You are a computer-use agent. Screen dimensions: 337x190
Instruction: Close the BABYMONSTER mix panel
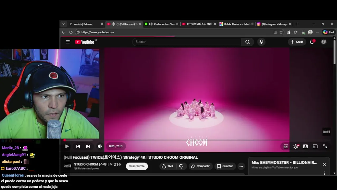pyautogui.click(x=324, y=164)
